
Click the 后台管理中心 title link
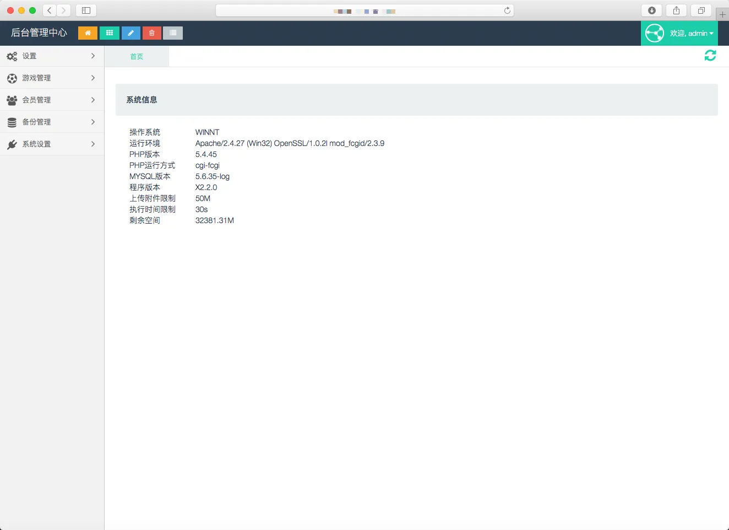39,33
